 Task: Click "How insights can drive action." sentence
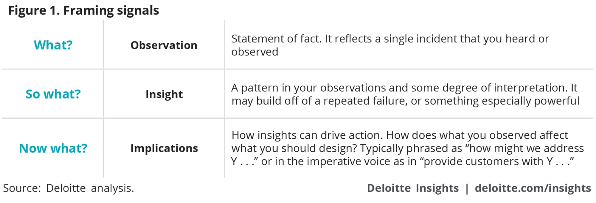tap(307, 135)
